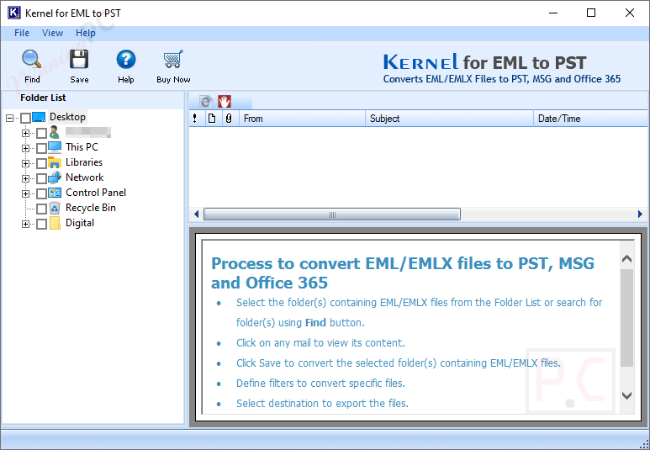The width and height of the screenshot is (650, 450).
Task: Sort mails by Date/Time column
Action: [x=591, y=119]
